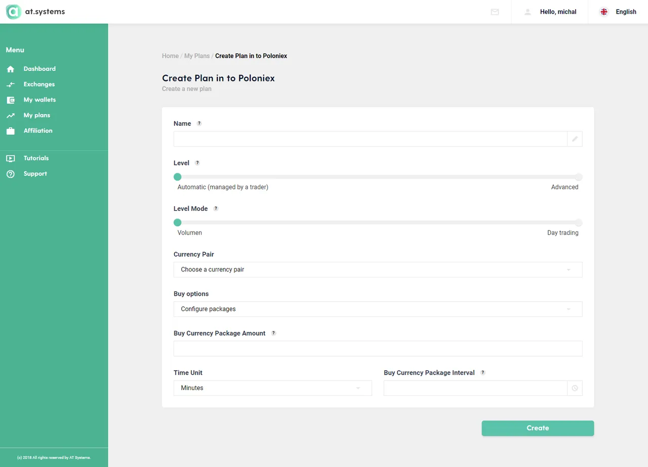This screenshot has height=467, width=648.
Task: Click the UK flag language icon
Action: coord(604,12)
